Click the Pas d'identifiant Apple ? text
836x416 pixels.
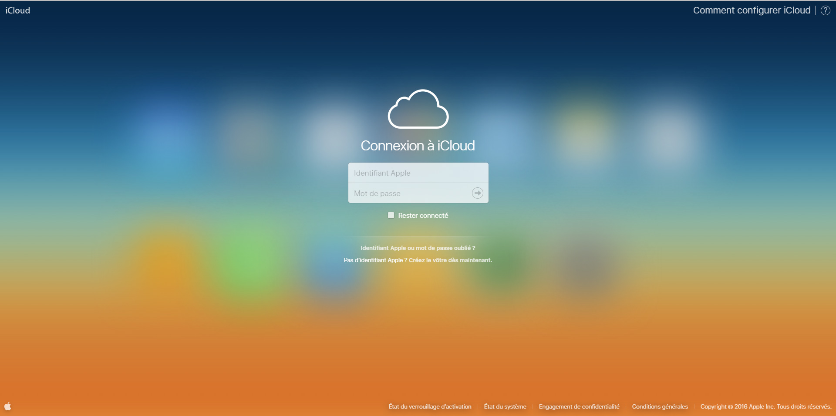point(375,260)
